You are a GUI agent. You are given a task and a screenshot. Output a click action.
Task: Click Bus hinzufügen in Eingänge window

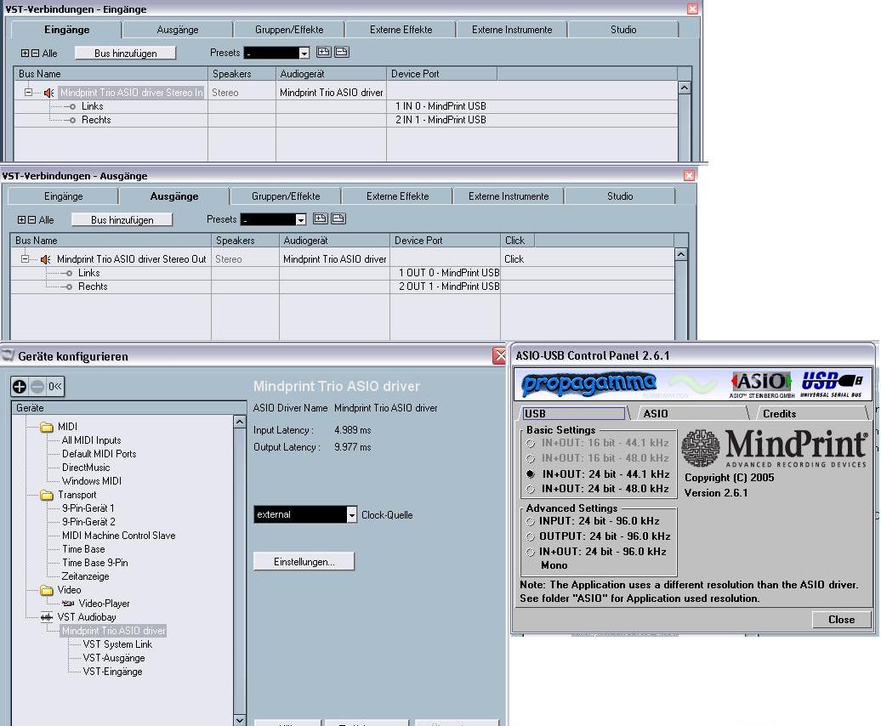click(125, 54)
